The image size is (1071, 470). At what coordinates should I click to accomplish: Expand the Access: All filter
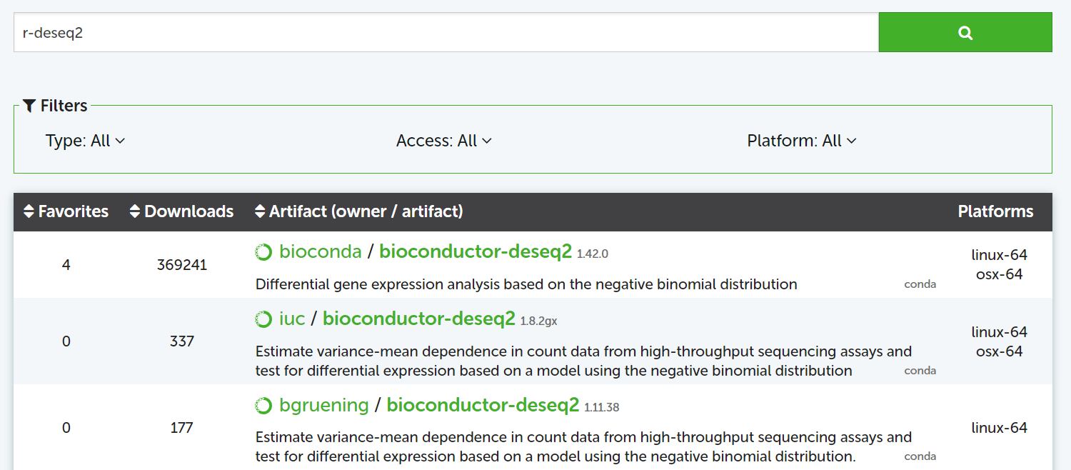point(443,141)
